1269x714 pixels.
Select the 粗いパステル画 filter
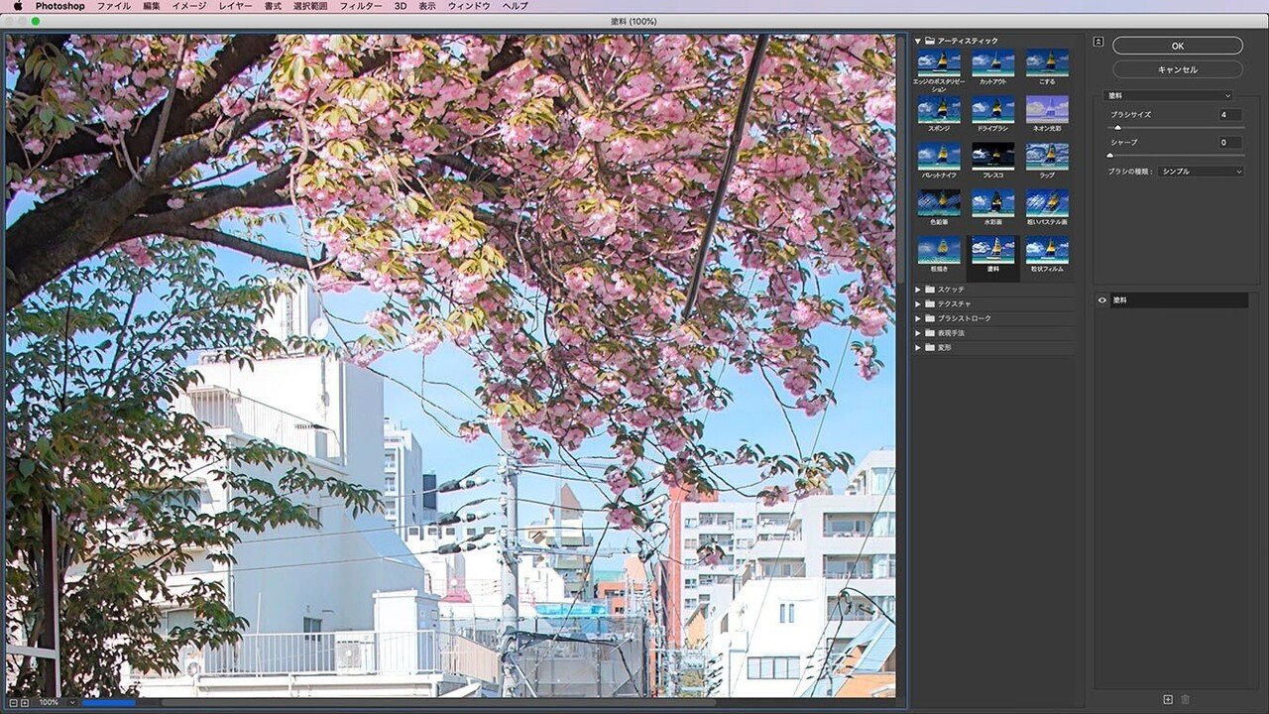point(1047,202)
